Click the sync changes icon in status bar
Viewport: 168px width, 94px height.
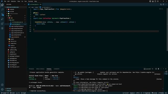pyautogui.click(x=8, y=93)
